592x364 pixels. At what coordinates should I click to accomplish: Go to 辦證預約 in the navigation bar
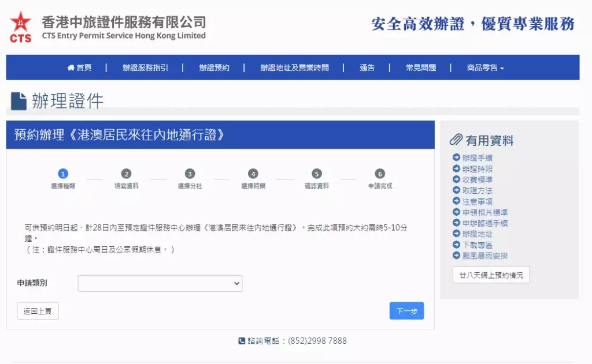click(214, 68)
